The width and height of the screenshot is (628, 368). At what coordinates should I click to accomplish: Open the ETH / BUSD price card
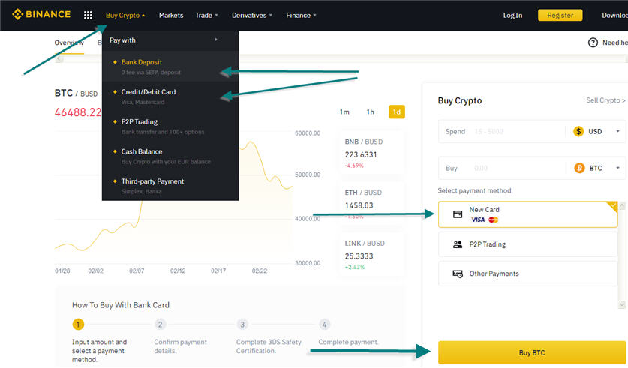[371, 205]
